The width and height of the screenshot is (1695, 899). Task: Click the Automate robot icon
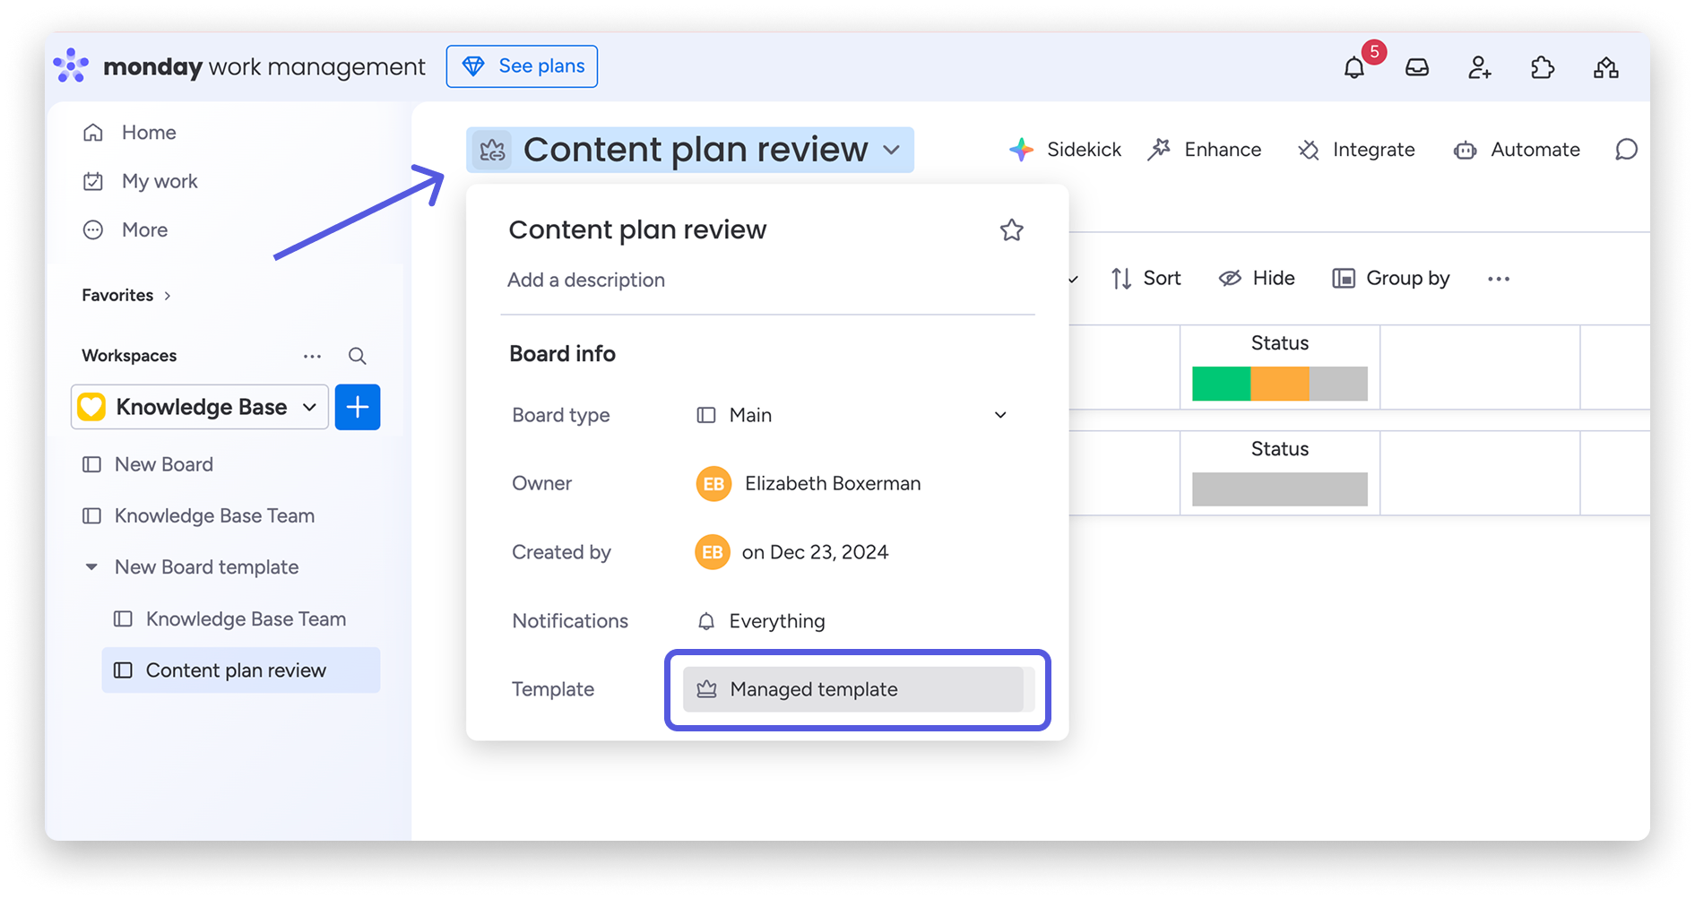1466,150
